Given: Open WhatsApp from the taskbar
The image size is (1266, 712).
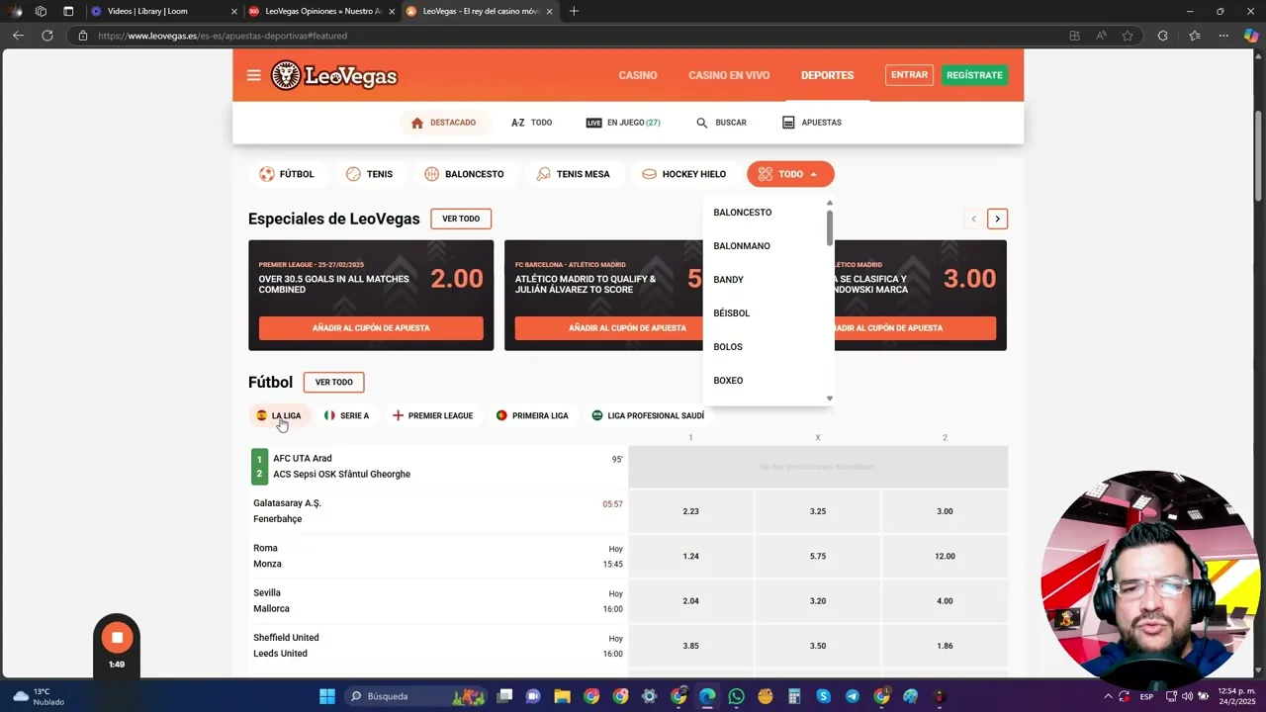Looking at the screenshot, I should [736, 696].
